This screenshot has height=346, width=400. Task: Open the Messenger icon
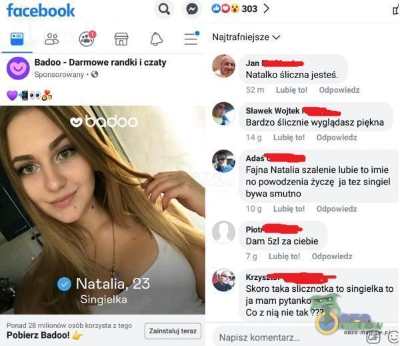pyautogui.click(x=191, y=10)
